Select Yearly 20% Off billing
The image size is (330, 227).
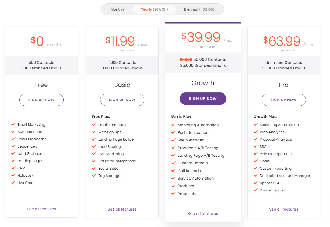pyautogui.click(x=154, y=9)
